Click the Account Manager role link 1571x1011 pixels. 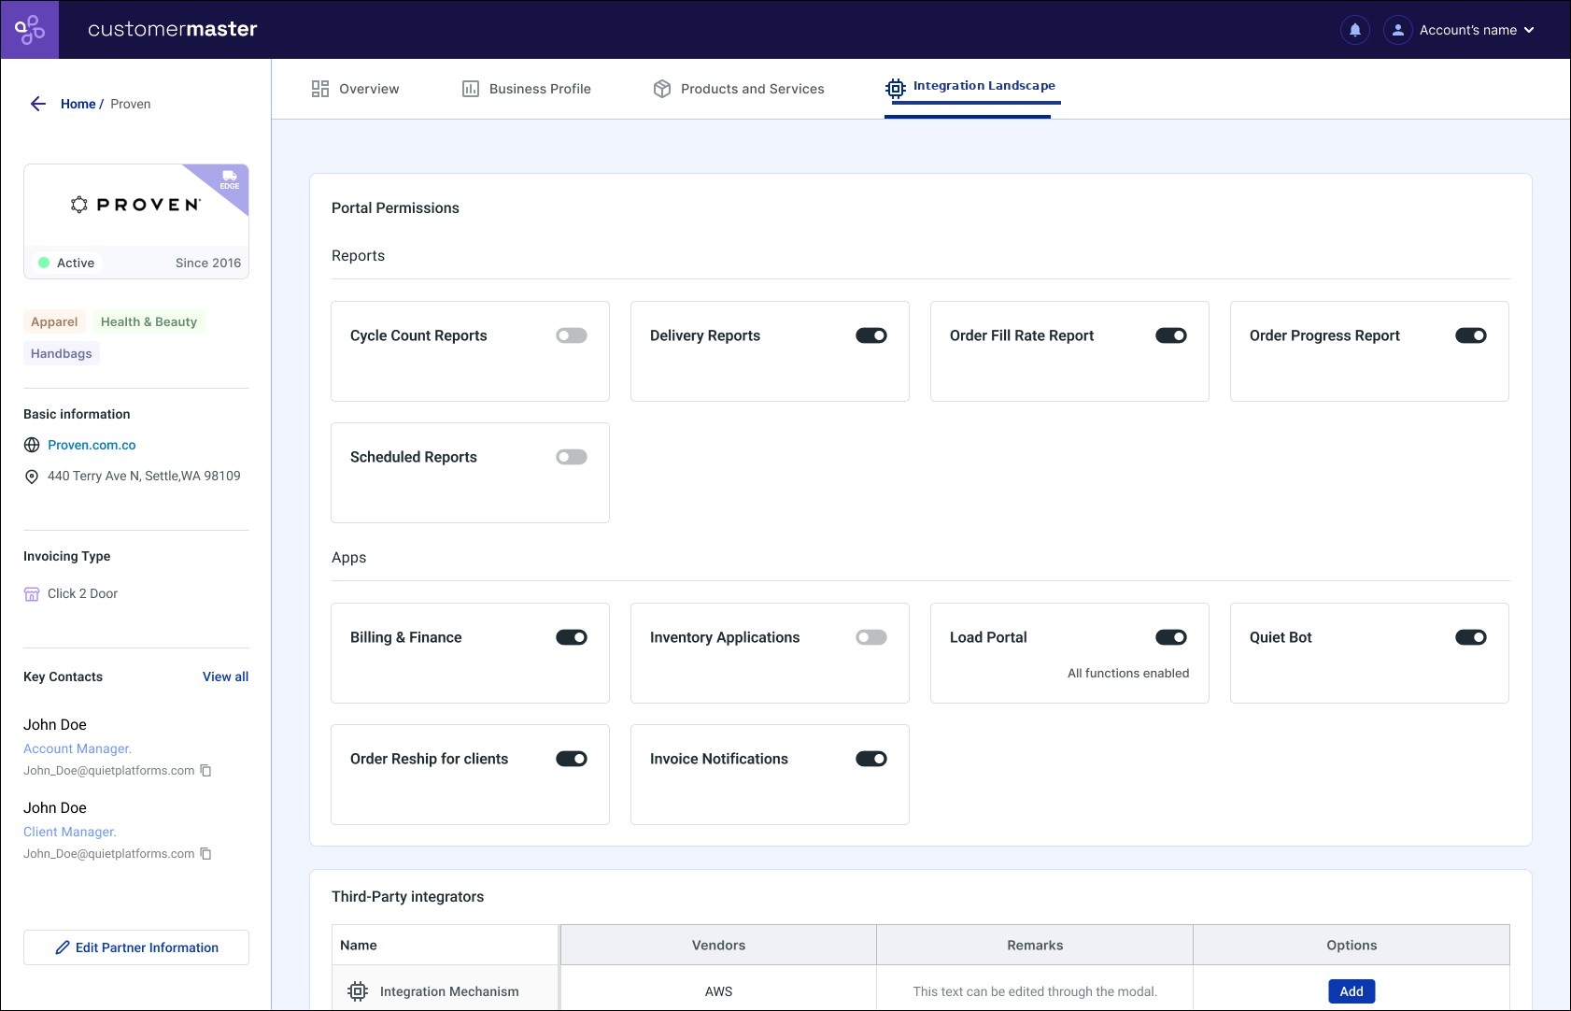[78, 748]
